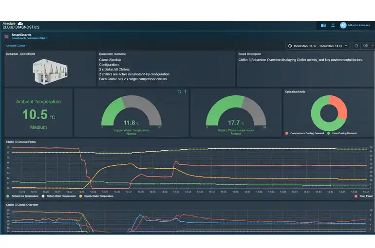Image resolution: width=375 pixels, height=248 pixels.
Task: Open the documentation book icon
Action: point(323,25)
